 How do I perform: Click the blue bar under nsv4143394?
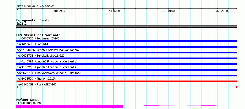click(127, 64)
